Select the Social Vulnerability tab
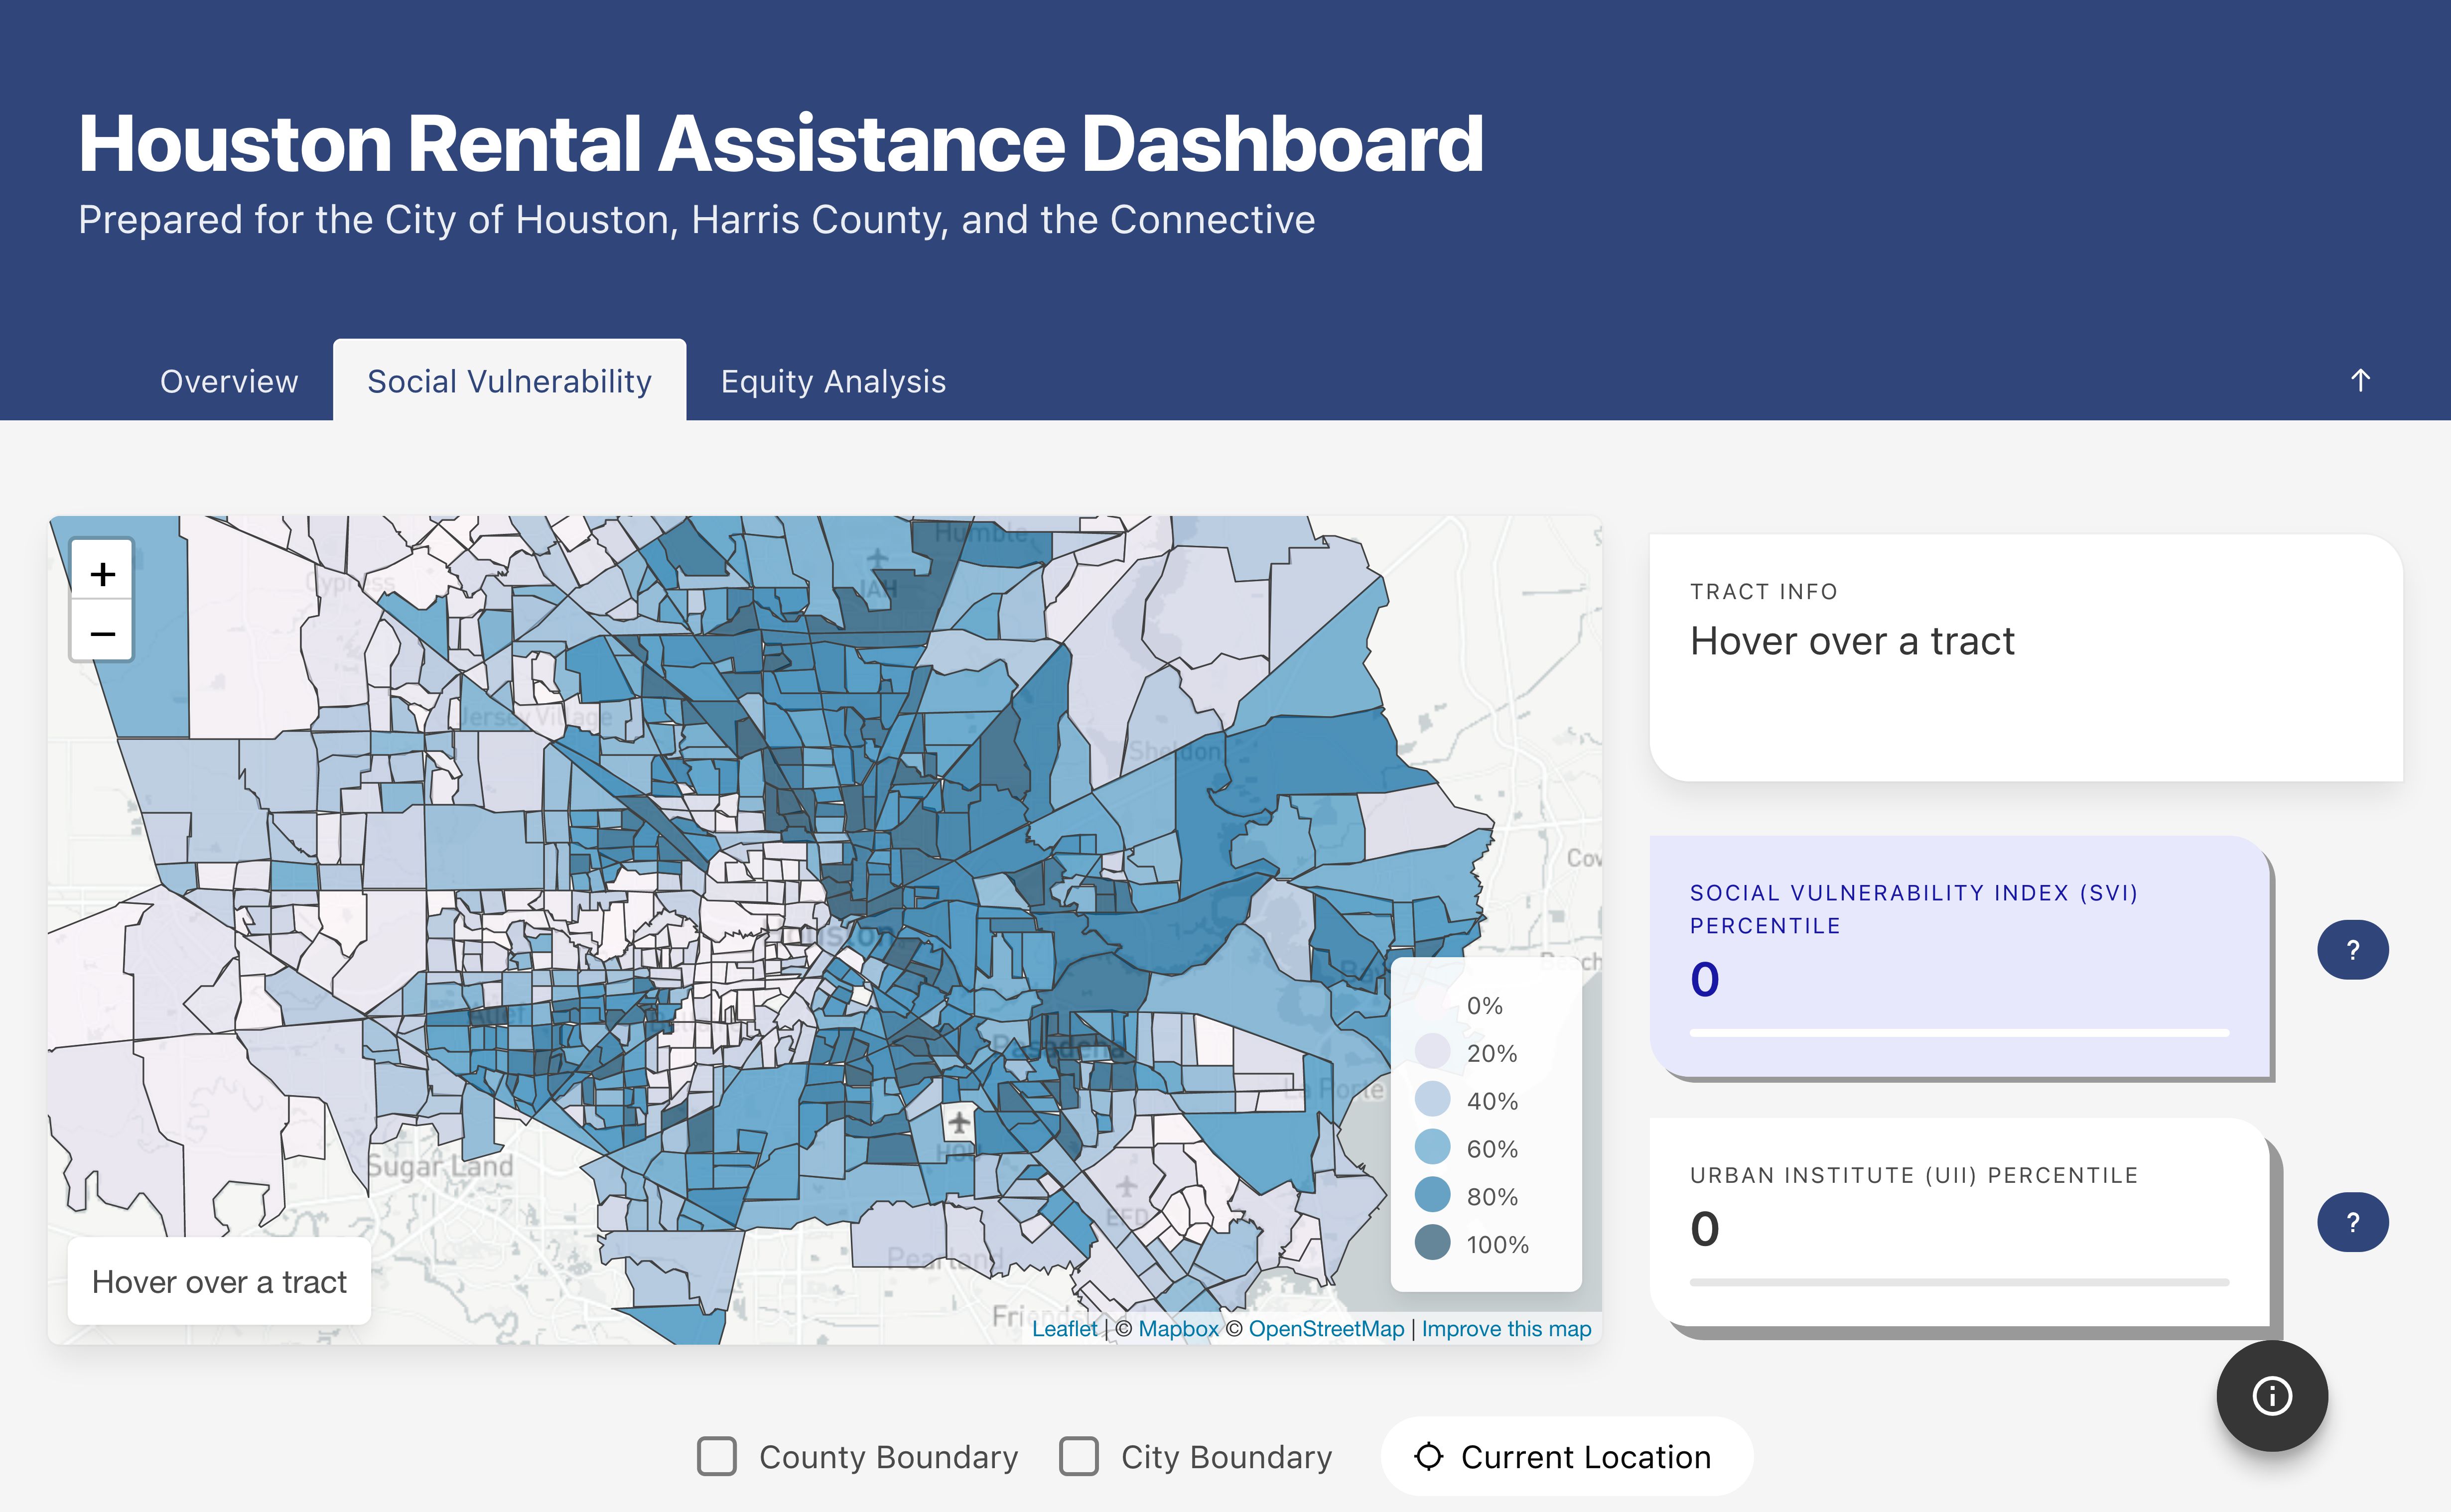Screen dimensions: 2451x1512 click(x=509, y=381)
